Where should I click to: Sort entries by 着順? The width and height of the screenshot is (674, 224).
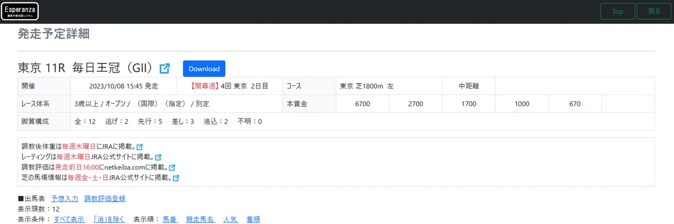(253, 220)
